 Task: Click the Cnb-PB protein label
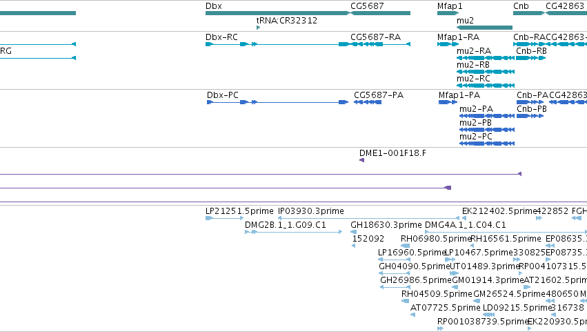[532, 109]
